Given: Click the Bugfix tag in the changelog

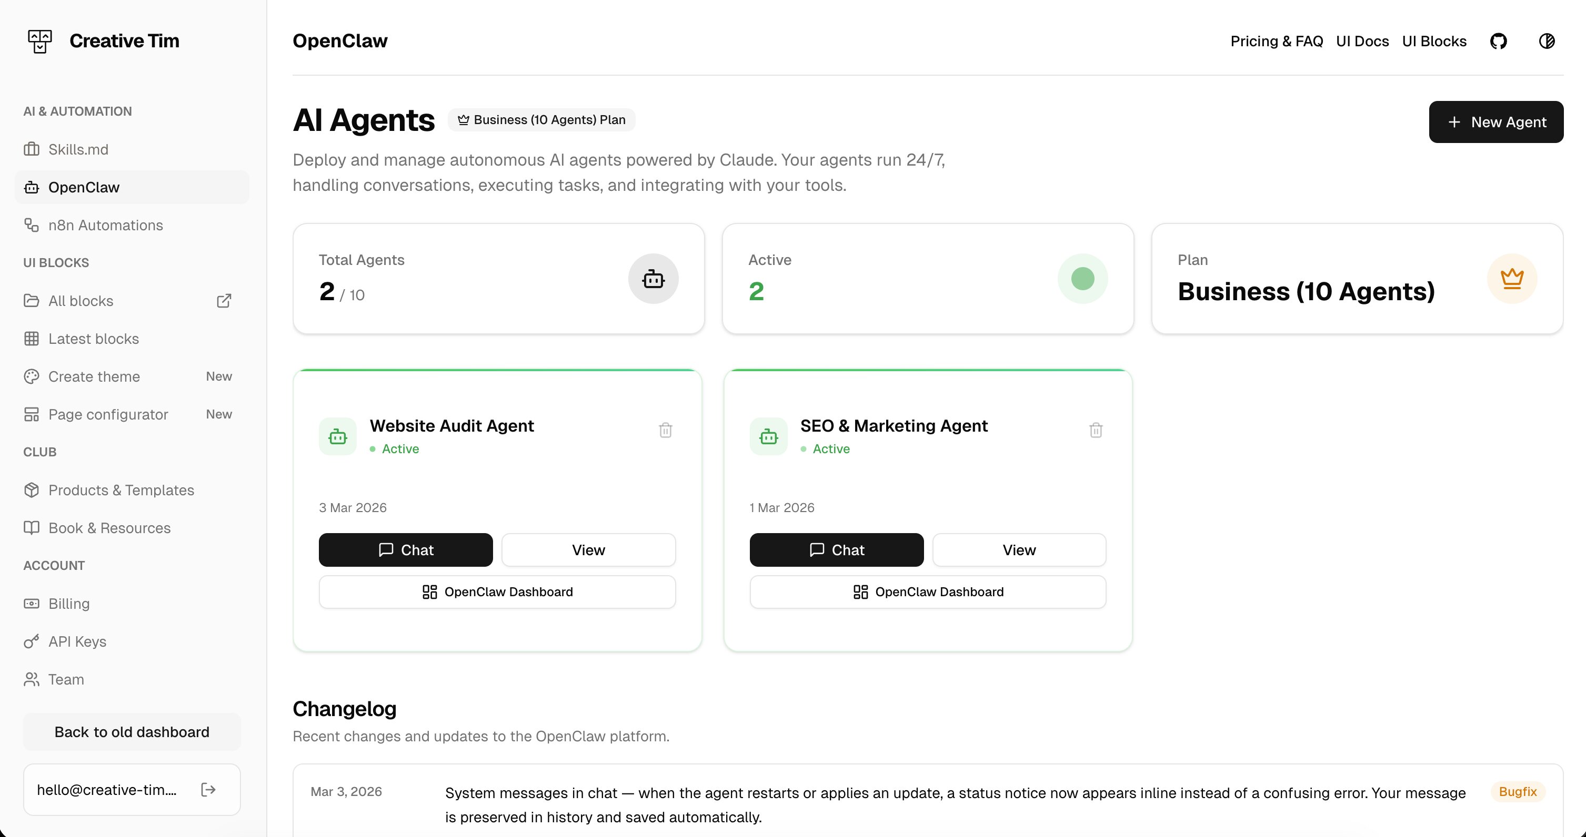Looking at the screenshot, I should click(1517, 791).
